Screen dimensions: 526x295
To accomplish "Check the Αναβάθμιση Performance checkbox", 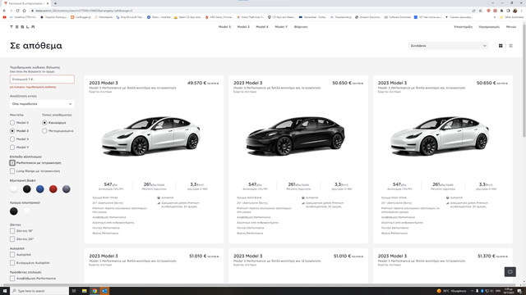I will coord(12,279).
